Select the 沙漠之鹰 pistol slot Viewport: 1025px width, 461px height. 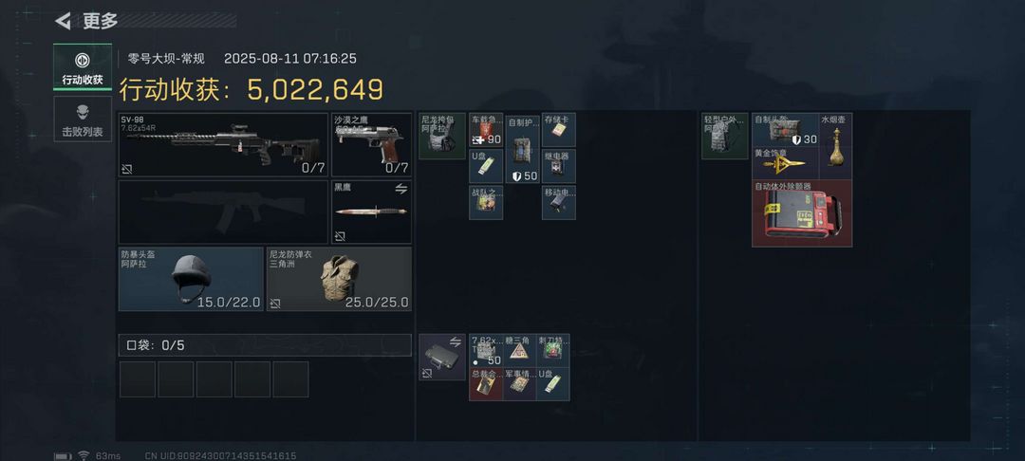tap(372, 145)
